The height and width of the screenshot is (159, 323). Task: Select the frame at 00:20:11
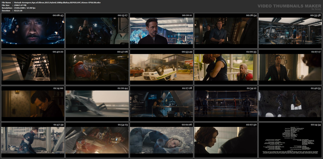point(161,31)
